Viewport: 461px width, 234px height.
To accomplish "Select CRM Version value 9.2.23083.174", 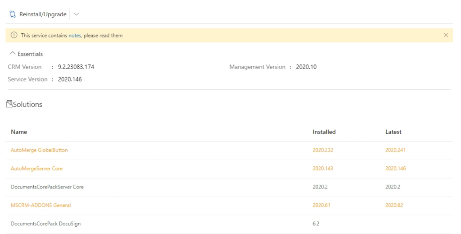I will coord(76,67).
